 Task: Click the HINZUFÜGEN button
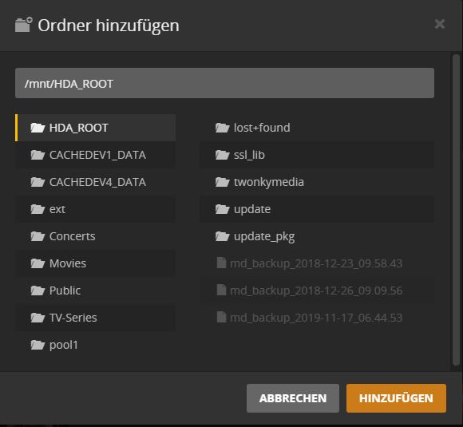tap(396, 398)
